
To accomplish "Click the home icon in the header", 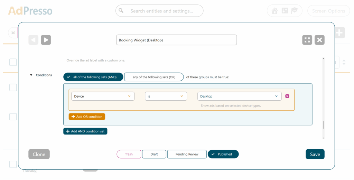I will [x=275, y=11].
